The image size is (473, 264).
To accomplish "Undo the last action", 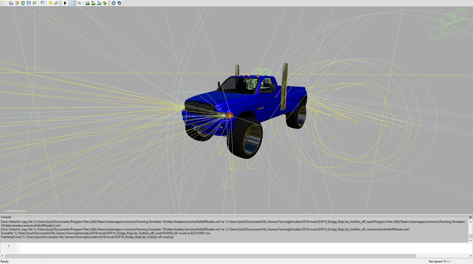I will [x=50, y=3].
